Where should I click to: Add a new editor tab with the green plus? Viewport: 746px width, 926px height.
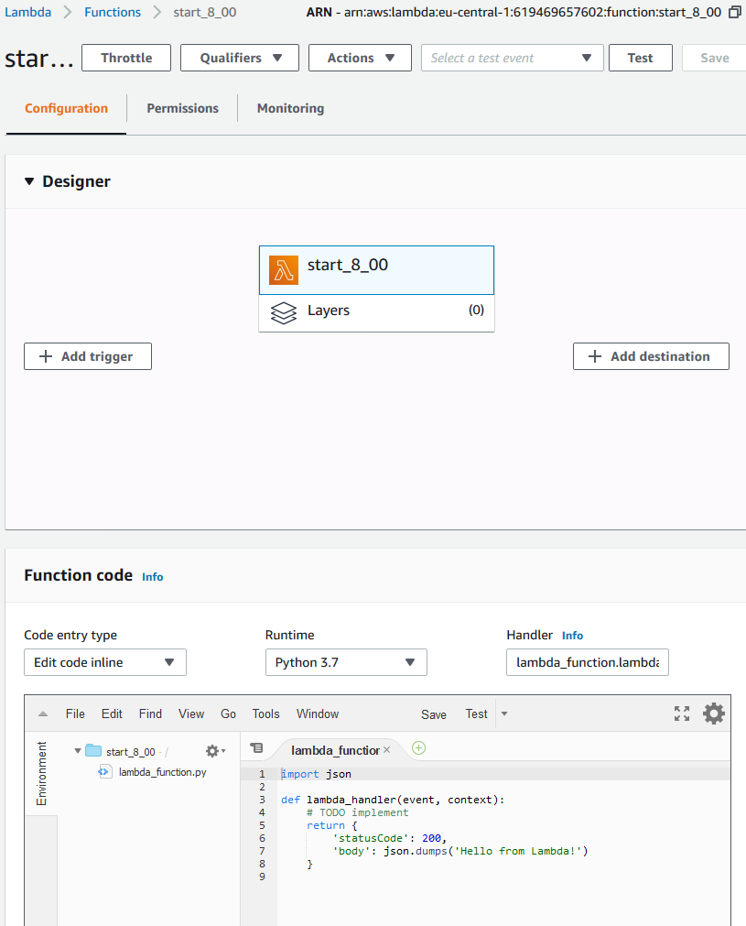418,748
